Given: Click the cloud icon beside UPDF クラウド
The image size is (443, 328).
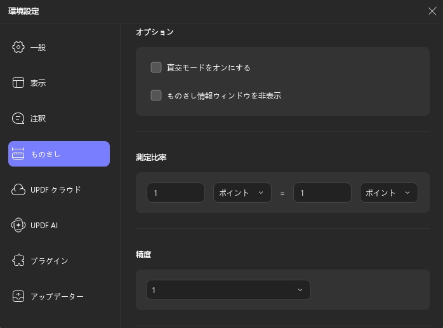Looking at the screenshot, I should click(18, 189).
